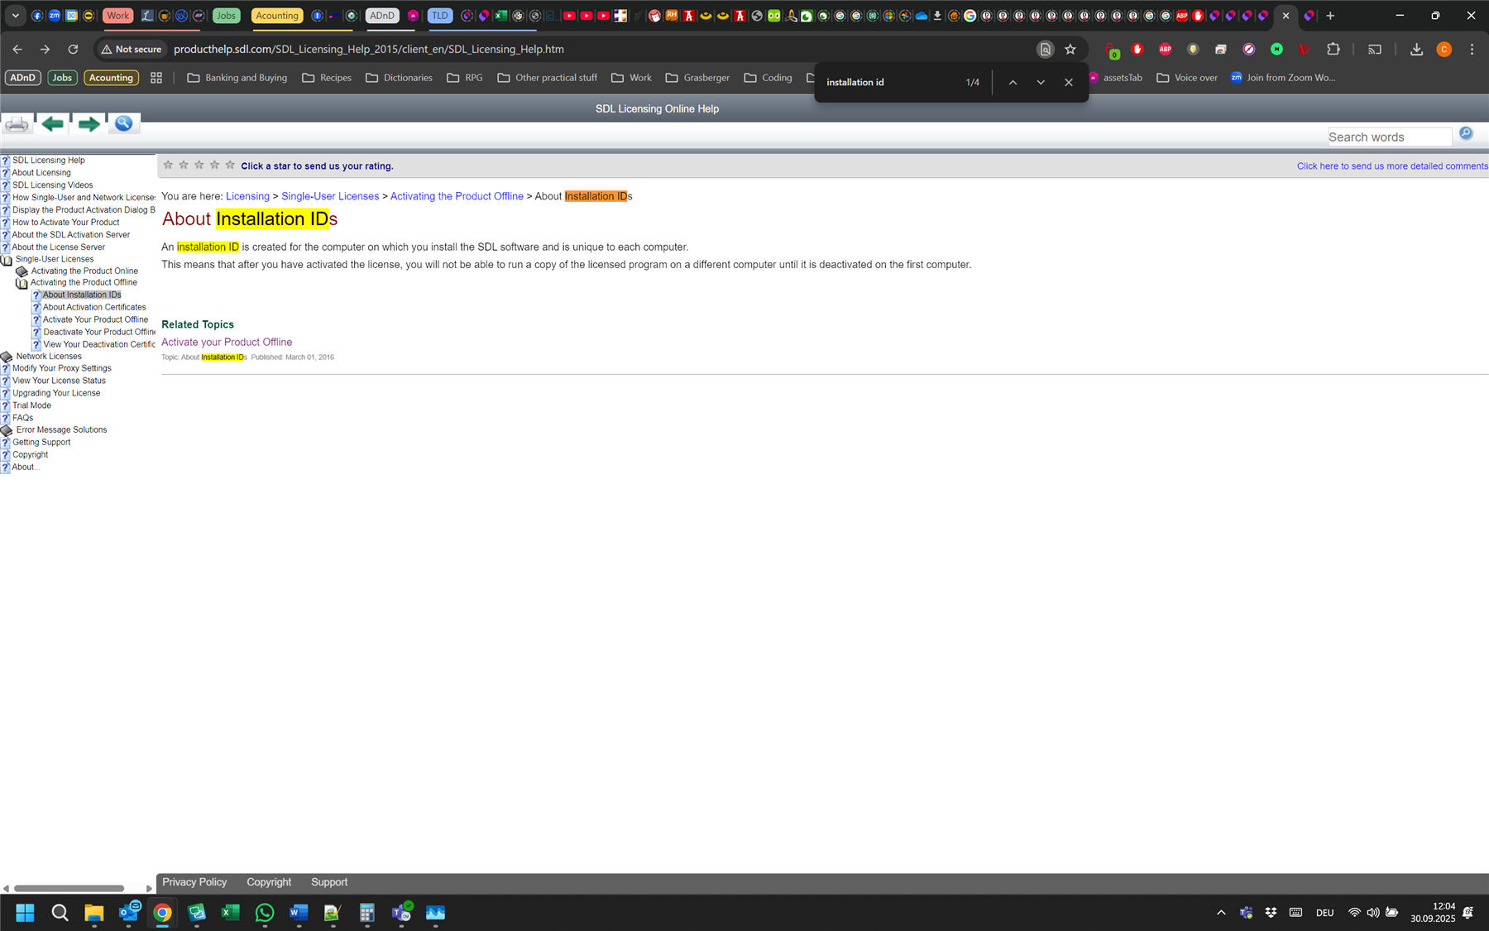
Task: Start casting with the Cast icon
Action: click(1374, 49)
